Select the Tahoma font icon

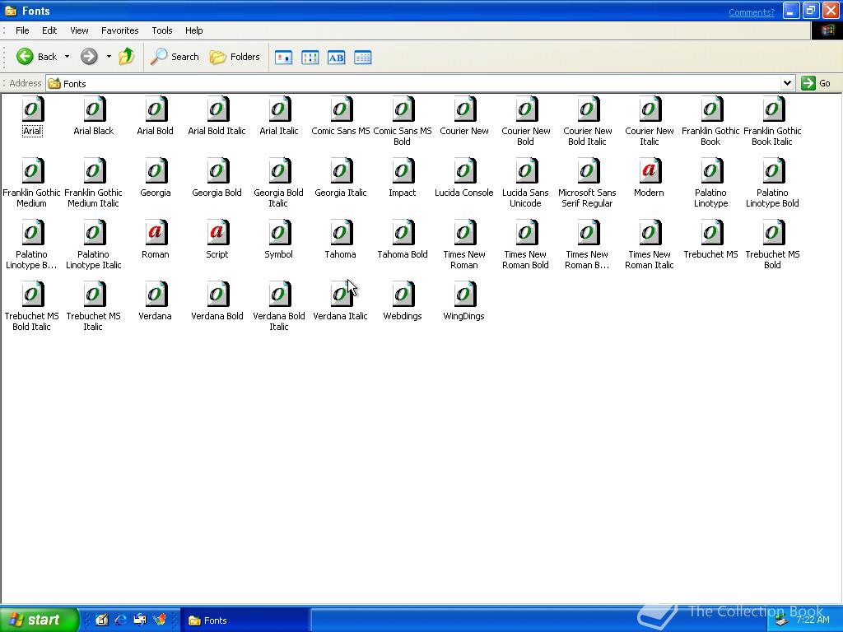[341, 233]
